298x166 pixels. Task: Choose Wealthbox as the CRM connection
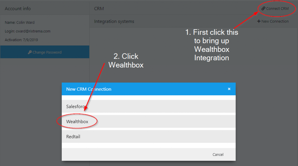pyautogui.click(x=77, y=122)
